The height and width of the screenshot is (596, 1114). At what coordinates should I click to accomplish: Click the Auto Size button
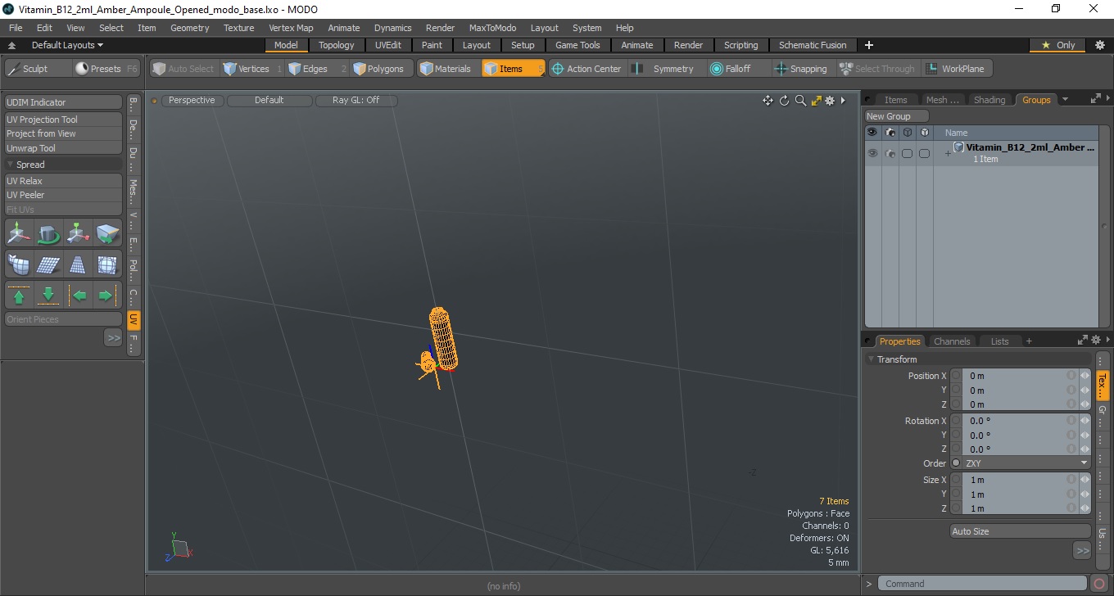point(1021,531)
